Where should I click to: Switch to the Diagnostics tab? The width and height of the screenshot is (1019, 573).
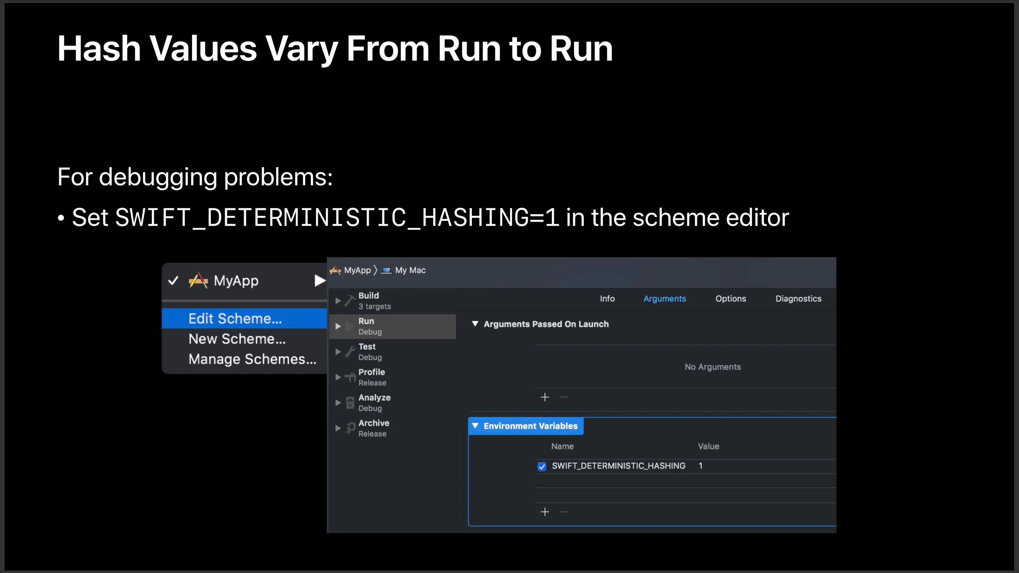coord(798,298)
